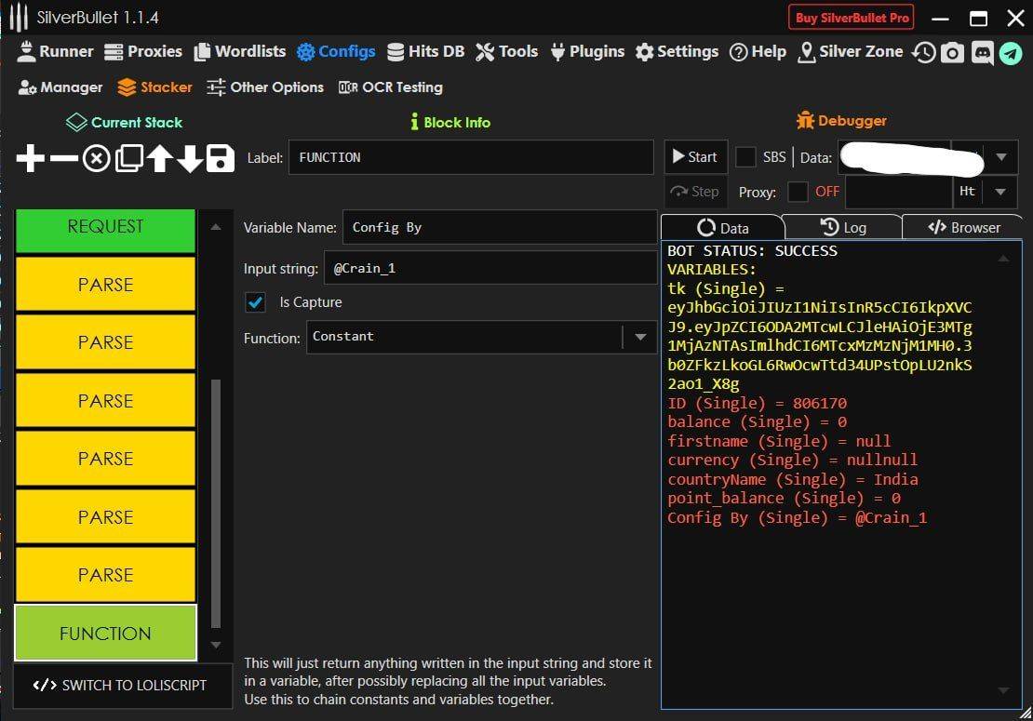The image size is (1033, 721).
Task: Click the camera screenshot icon
Action: coord(951,53)
